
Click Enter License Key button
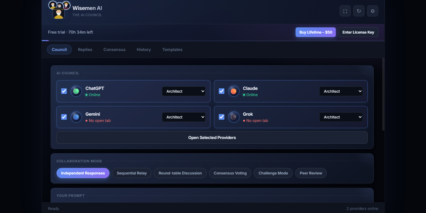(x=358, y=32)
